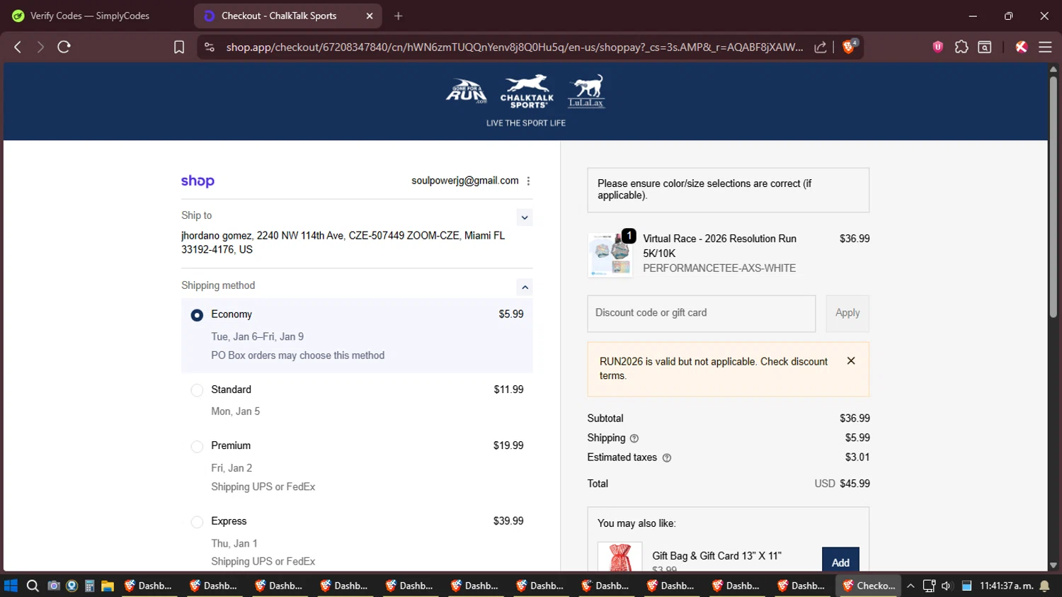Click the Shop Pay logo

coord(198,181)
